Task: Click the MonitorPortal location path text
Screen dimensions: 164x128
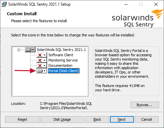Action: pos(66,106)
